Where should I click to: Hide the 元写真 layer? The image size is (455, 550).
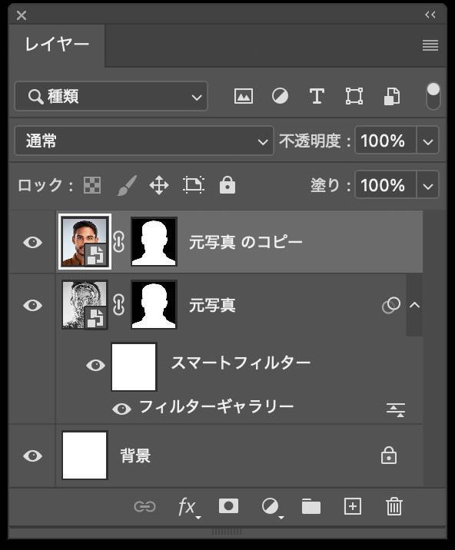click(32, 305)
